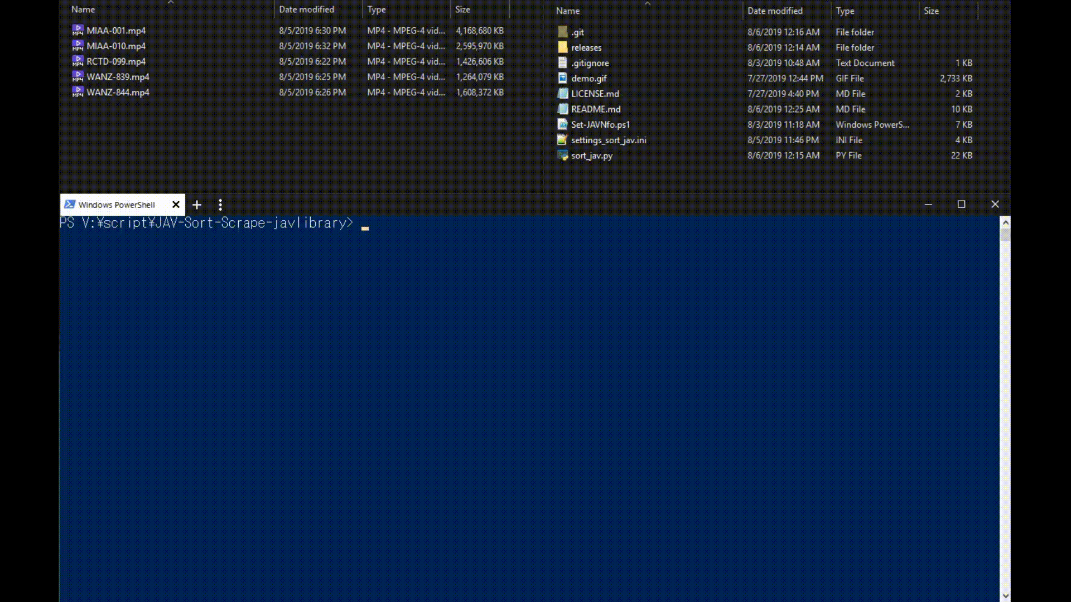Select the settings_sort_jav.ini file icon

tap(562, 140)
